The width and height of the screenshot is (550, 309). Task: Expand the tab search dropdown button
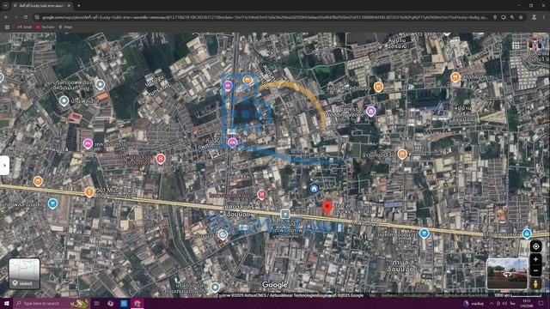(x=6, y=6)
